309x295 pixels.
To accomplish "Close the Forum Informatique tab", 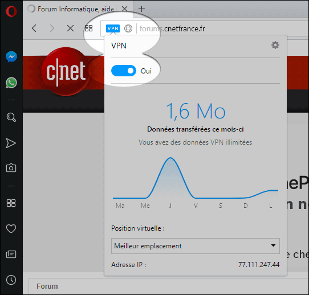I will (x=124, y=9).
